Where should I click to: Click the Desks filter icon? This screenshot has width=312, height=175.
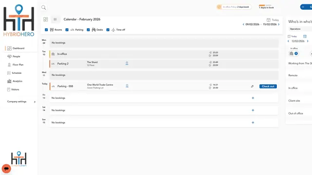point(94,30)
